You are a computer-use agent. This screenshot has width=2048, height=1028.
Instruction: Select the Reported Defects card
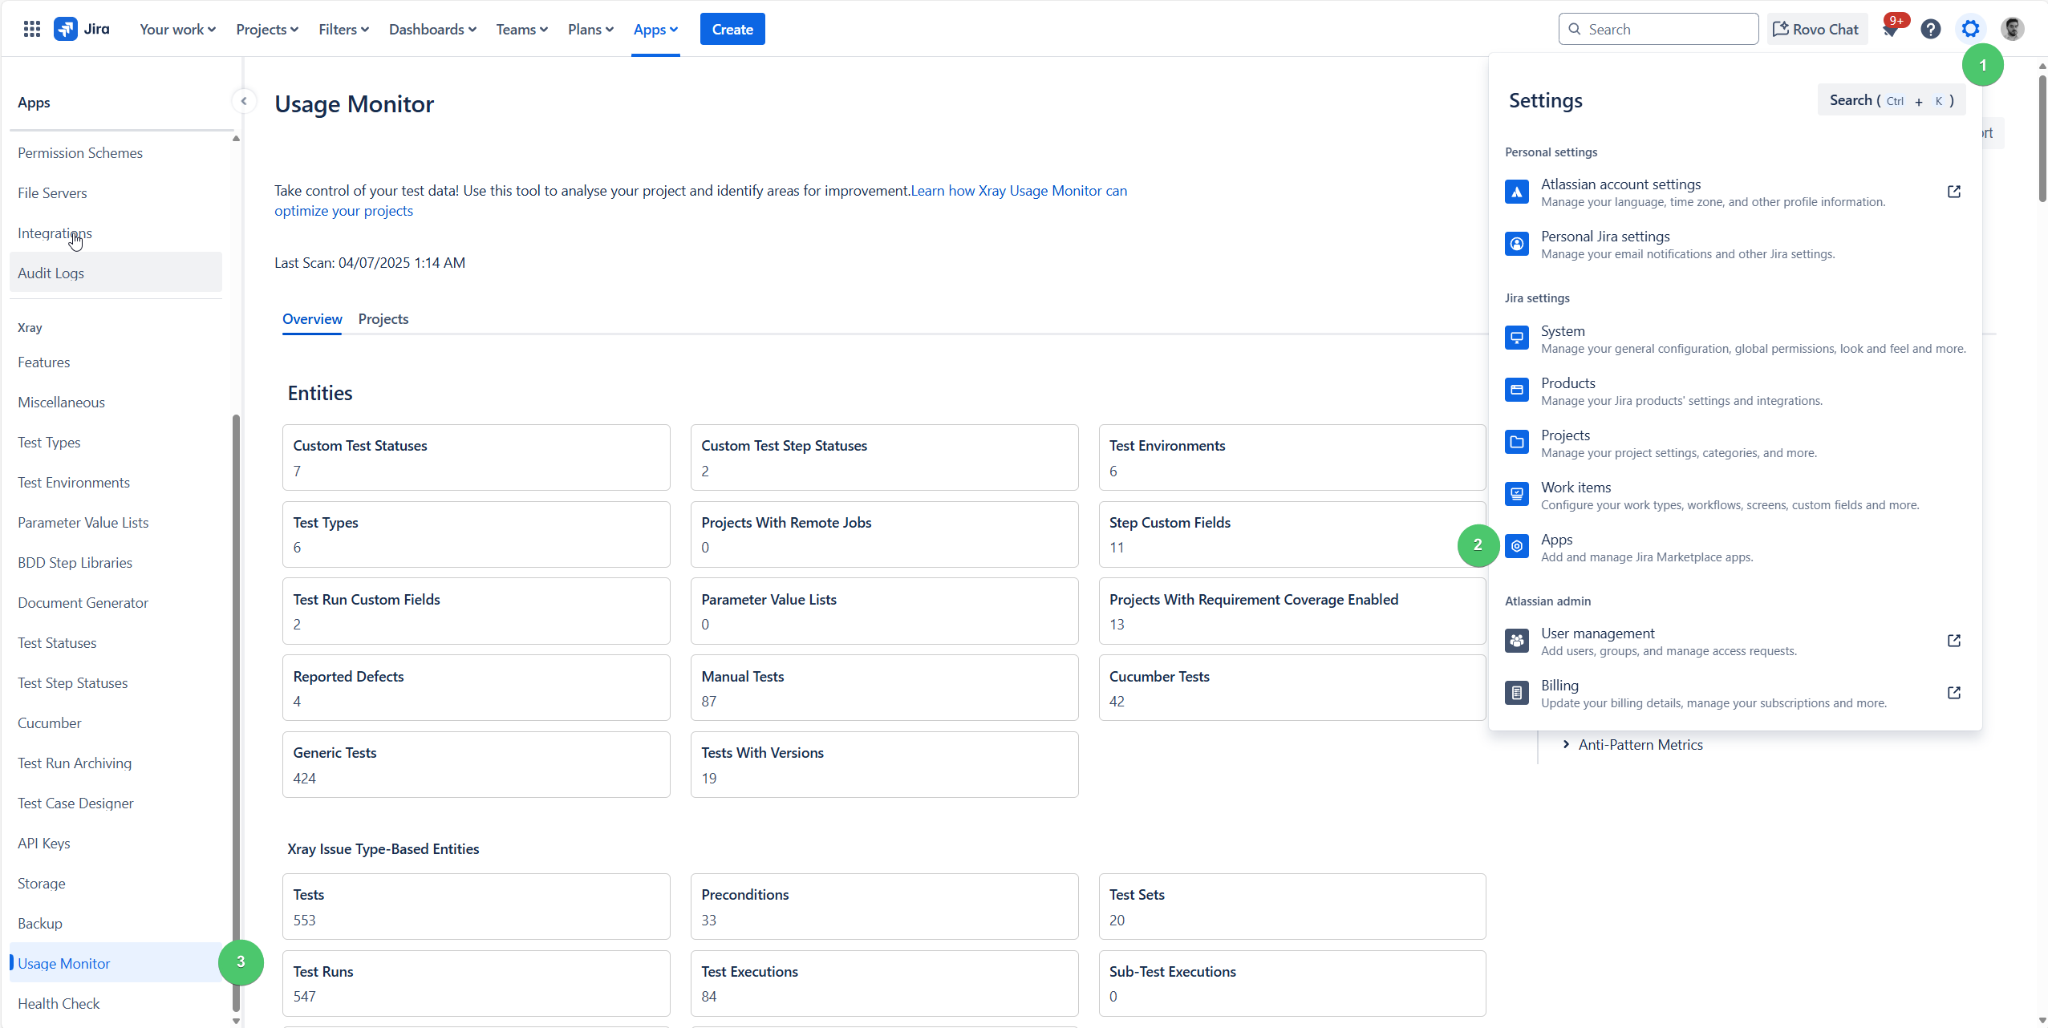(x=477, y=688)
